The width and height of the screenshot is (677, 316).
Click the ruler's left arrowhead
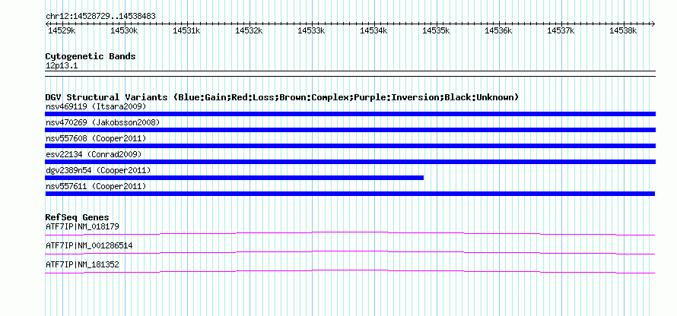pos(47,24)
